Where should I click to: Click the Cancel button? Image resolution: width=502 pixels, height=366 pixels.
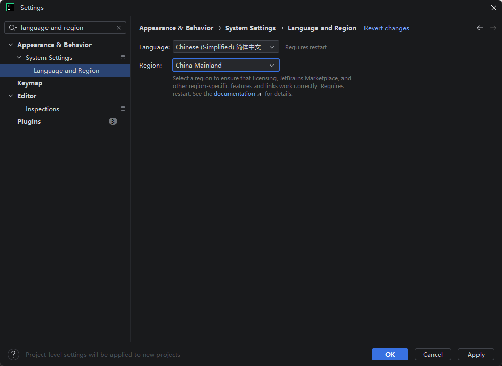click(x=432, y=354)
